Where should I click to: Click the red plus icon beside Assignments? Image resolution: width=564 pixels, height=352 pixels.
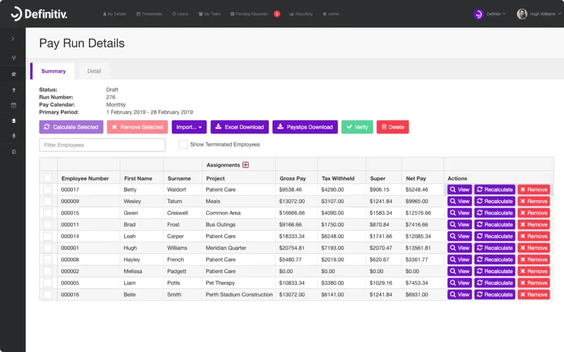[246, 165]
